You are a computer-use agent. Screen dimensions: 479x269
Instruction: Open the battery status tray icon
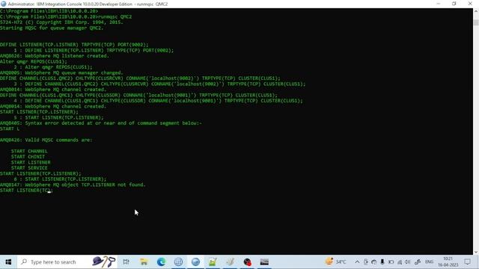point(391,262)
